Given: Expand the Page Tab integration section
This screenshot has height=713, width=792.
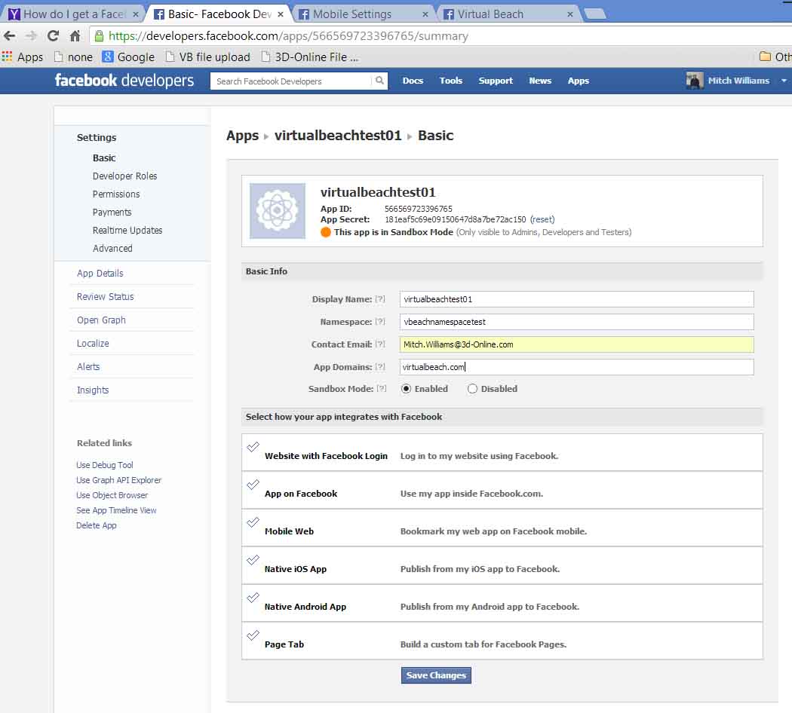Looking at the screenshot, I should click(x=284, y=644).
